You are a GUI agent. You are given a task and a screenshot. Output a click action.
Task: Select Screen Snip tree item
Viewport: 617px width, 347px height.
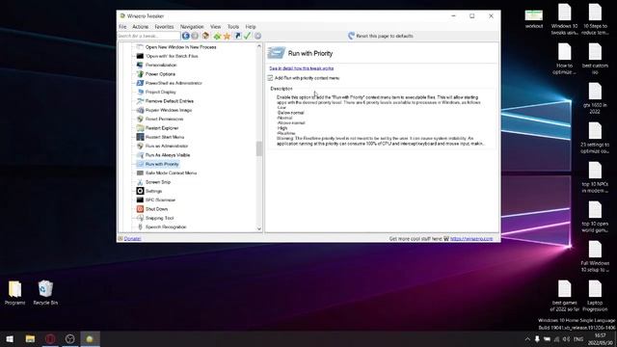click(x=158, y=182)
